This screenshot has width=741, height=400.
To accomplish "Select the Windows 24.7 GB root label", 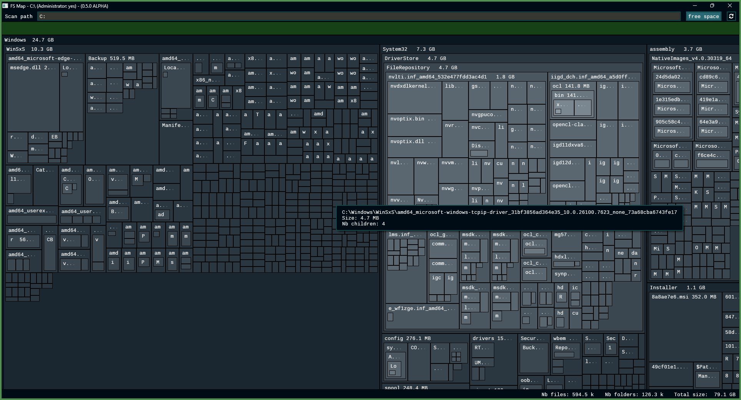I will 29,40.
